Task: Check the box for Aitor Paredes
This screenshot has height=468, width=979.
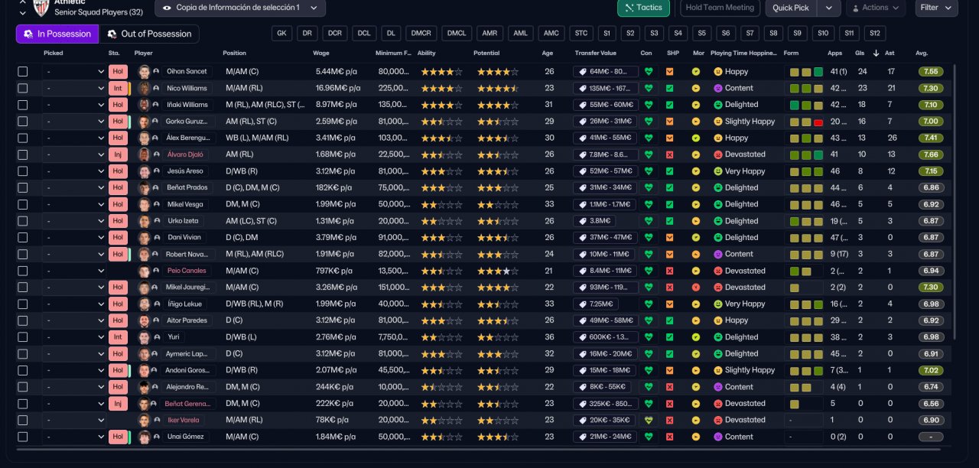Action: 23,320
